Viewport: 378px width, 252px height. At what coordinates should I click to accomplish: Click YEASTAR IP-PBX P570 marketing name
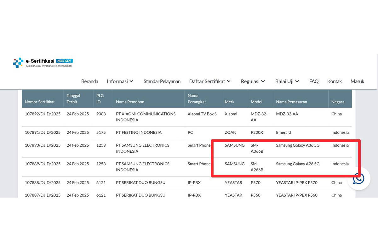coord(297,182)
